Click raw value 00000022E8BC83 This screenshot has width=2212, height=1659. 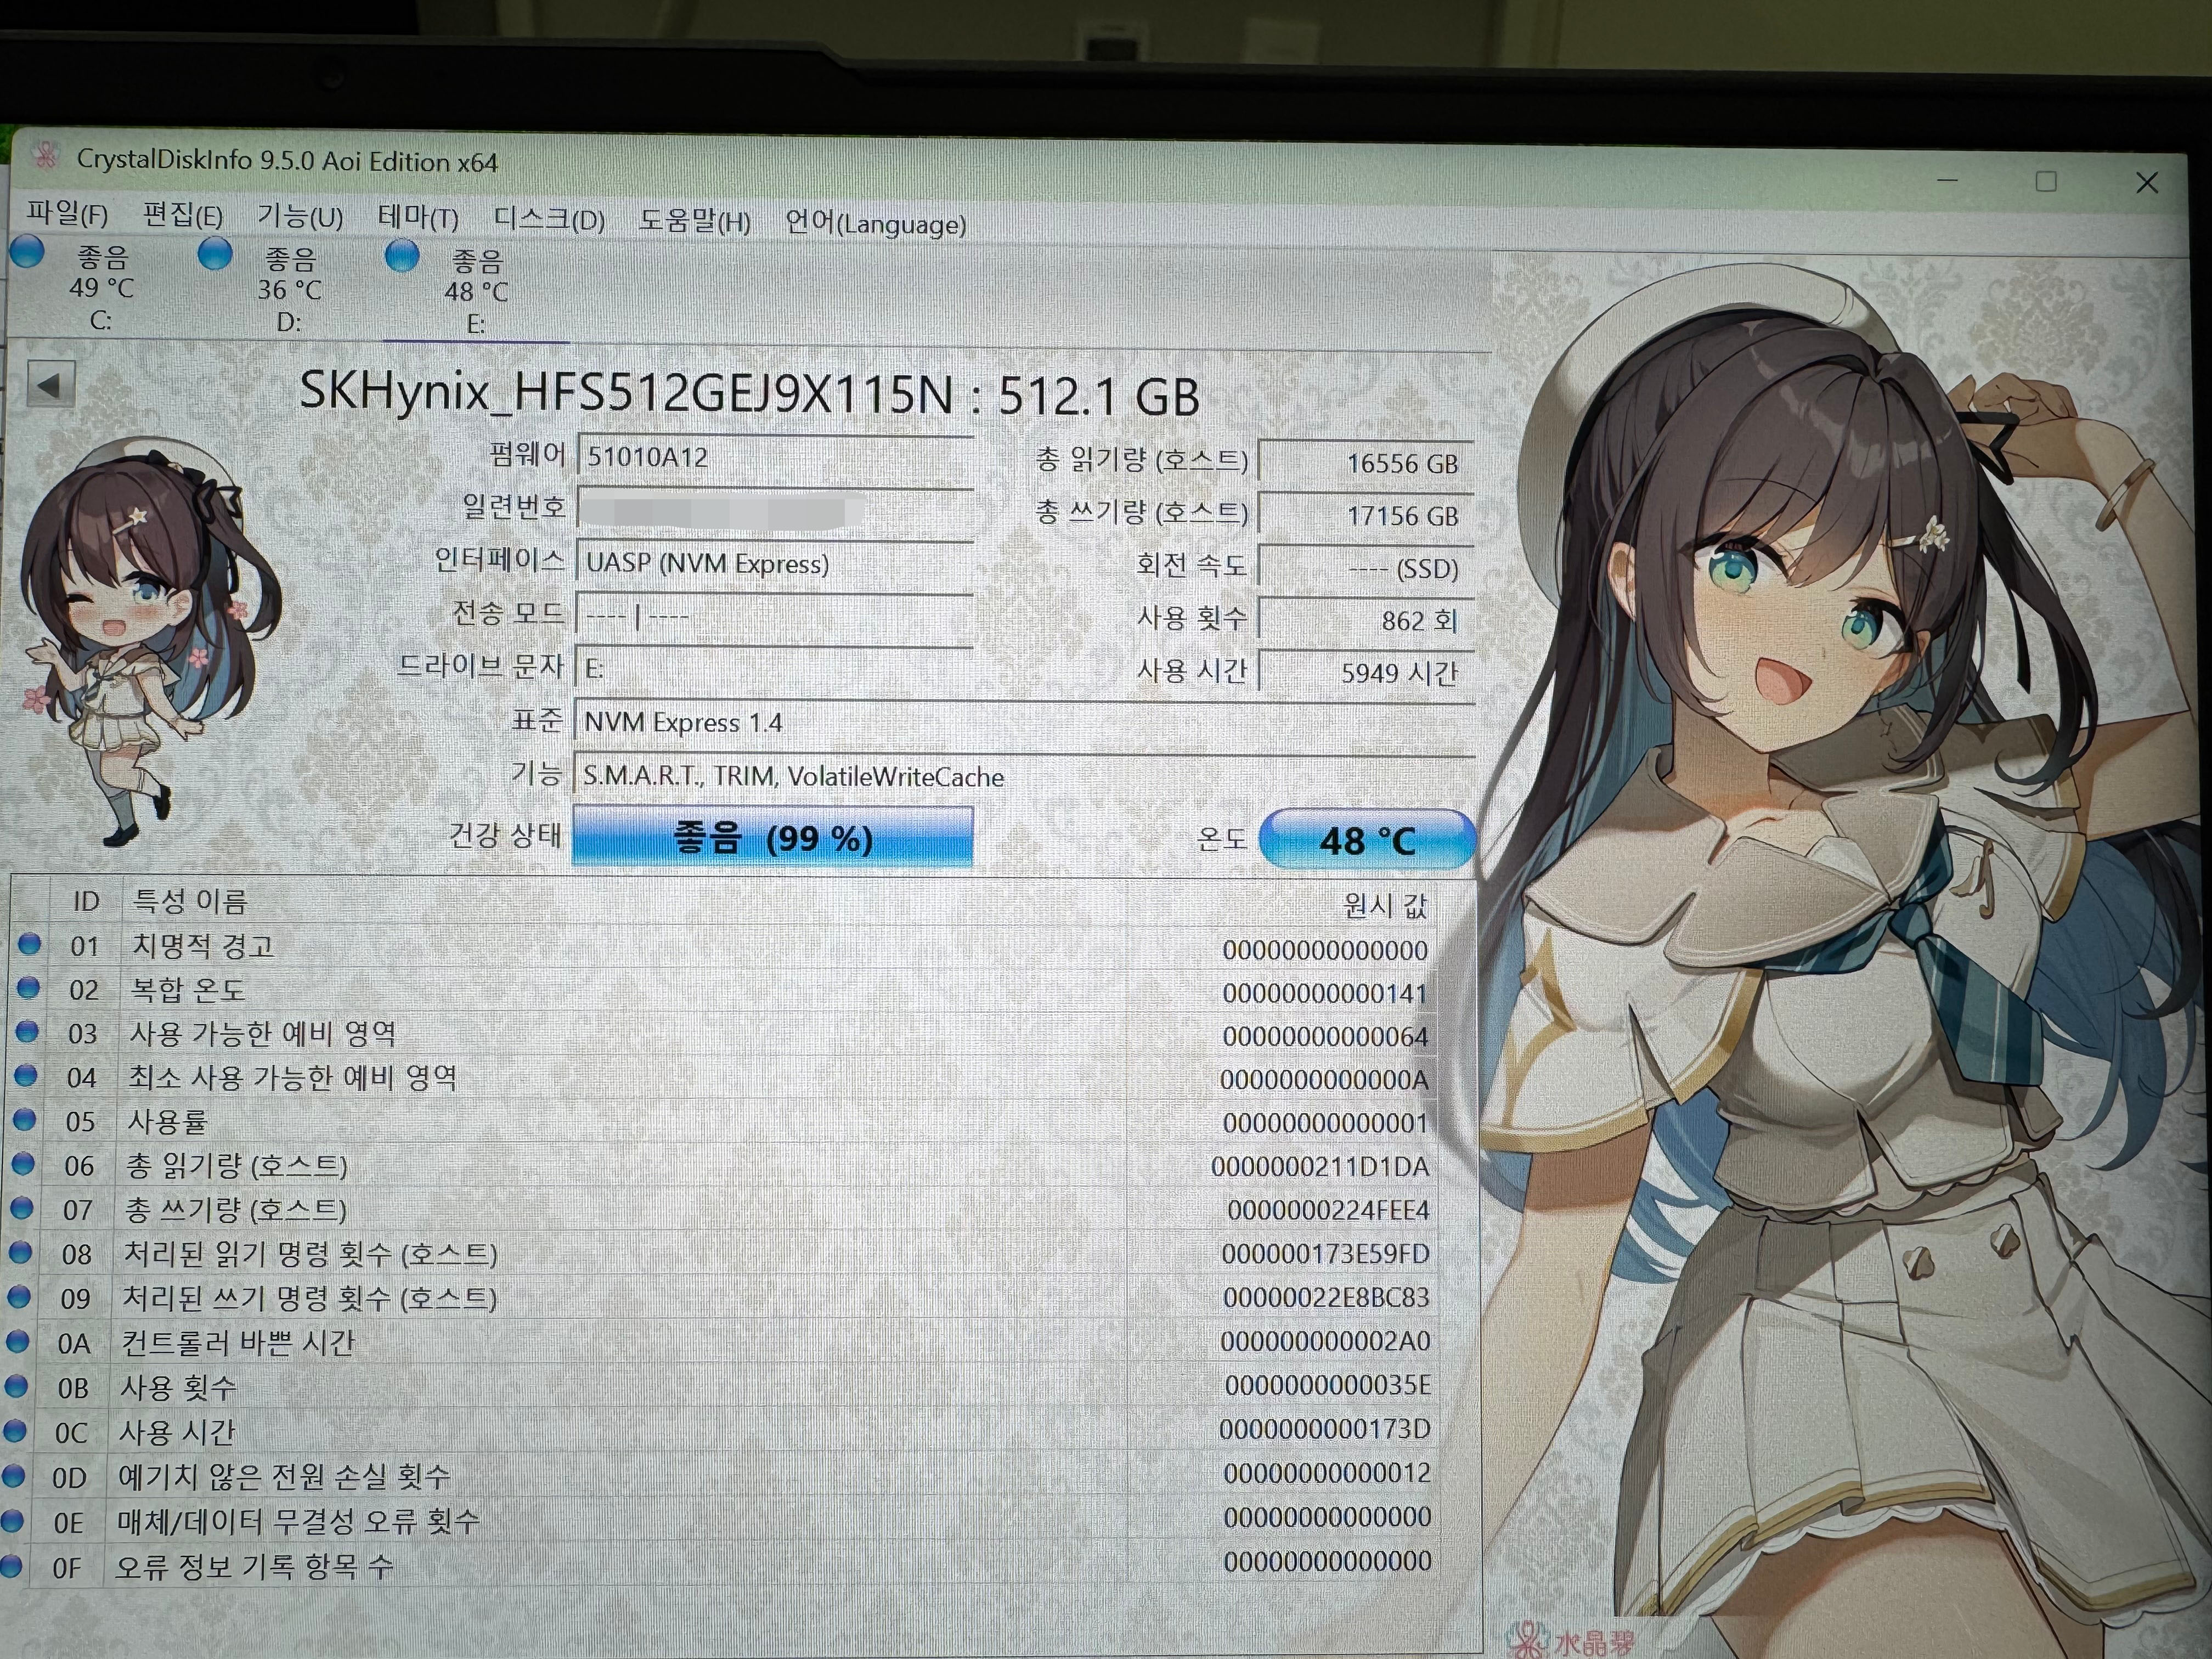[1326, 1298]
